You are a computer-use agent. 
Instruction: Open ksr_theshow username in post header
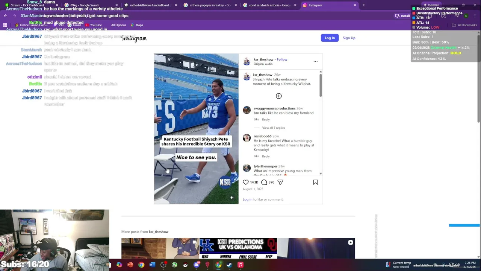coord(263,59)
